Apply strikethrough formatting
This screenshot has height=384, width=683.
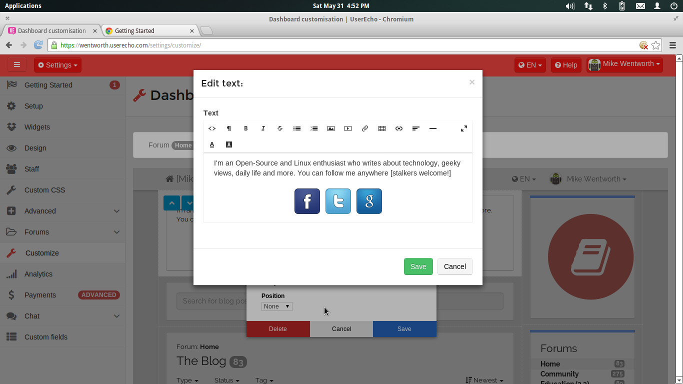(280, 128)
